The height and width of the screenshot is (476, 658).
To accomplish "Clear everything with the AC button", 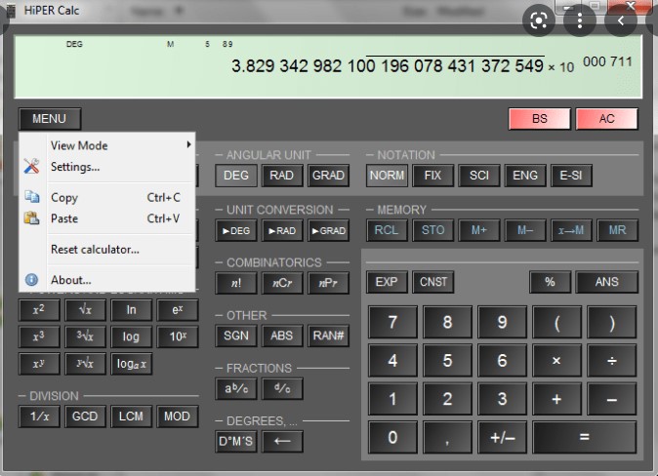I will 607,119.
